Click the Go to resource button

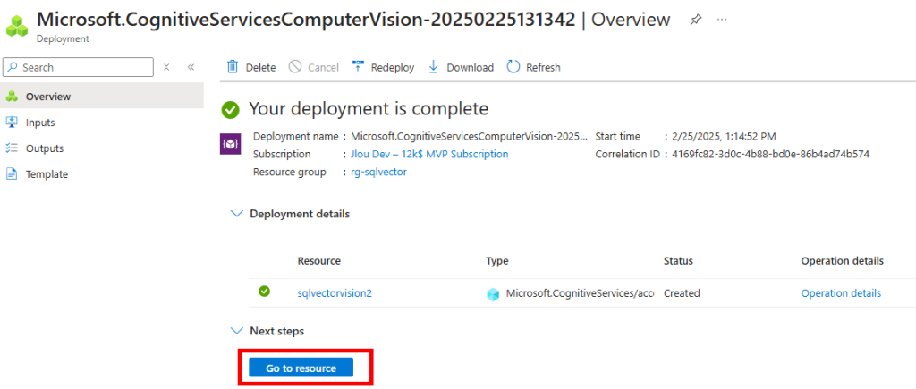coord(301,368)
